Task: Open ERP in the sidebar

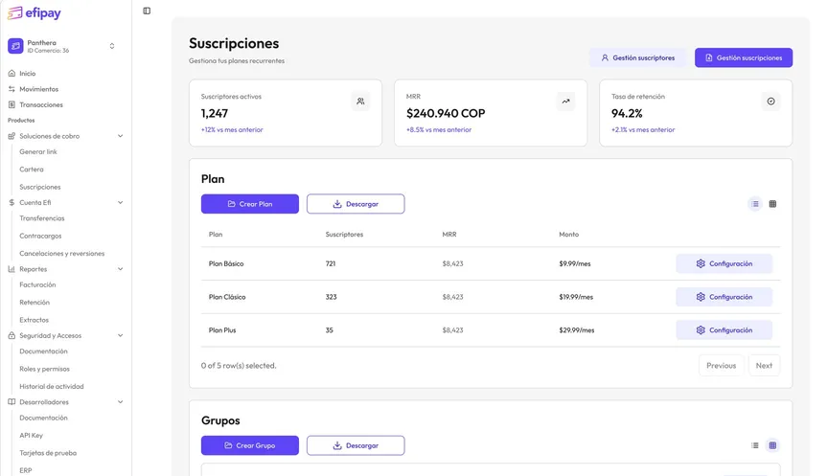Action: [x=25, y=470]
